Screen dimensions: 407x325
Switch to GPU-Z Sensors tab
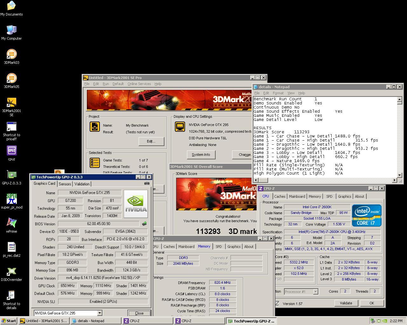click(x=65, y=184)
